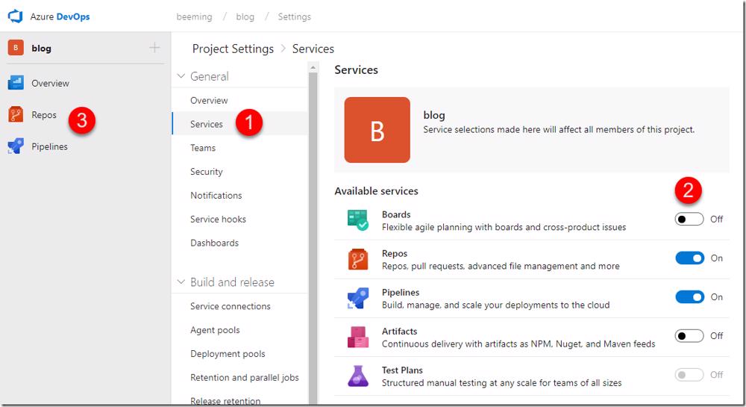Click Project Settings breadcrumb heading
Screen dimensions: 746x407
[x=233, y=49]
